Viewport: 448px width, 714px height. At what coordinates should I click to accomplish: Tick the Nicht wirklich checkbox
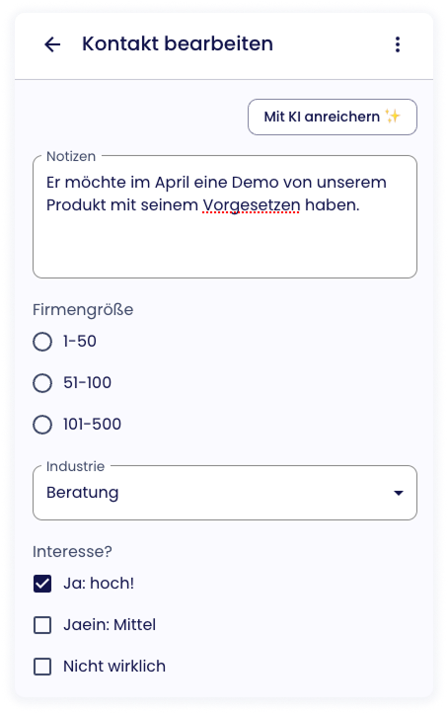pos(42,667)
